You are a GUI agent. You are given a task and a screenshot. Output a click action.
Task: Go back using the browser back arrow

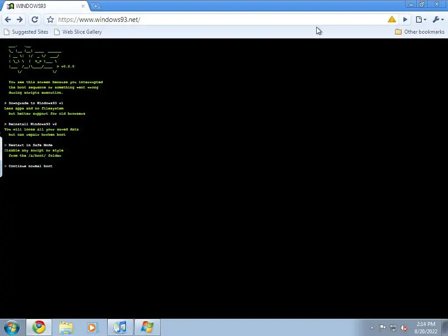(8, 19)
